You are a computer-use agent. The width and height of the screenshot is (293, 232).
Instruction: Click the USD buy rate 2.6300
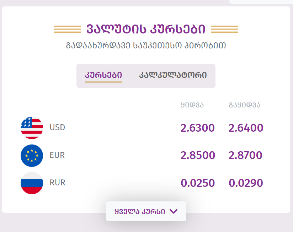click(x=197, y=128)
